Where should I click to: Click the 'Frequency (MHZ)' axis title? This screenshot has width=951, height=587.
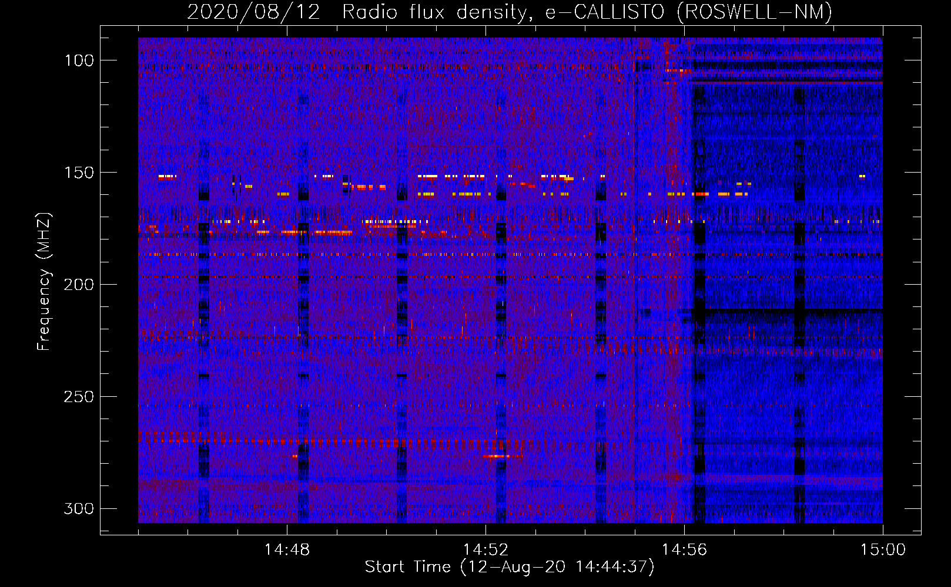point(45,282)
